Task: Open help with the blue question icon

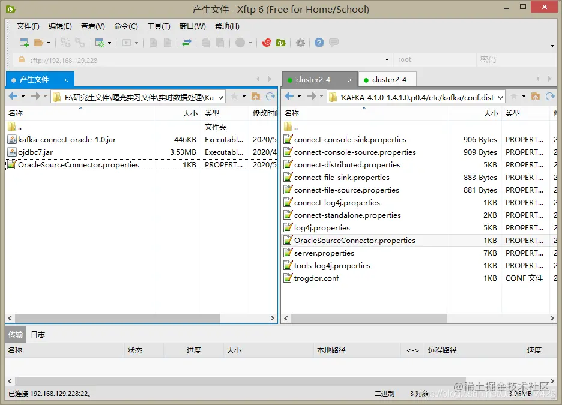Action: tap(319, 43)
